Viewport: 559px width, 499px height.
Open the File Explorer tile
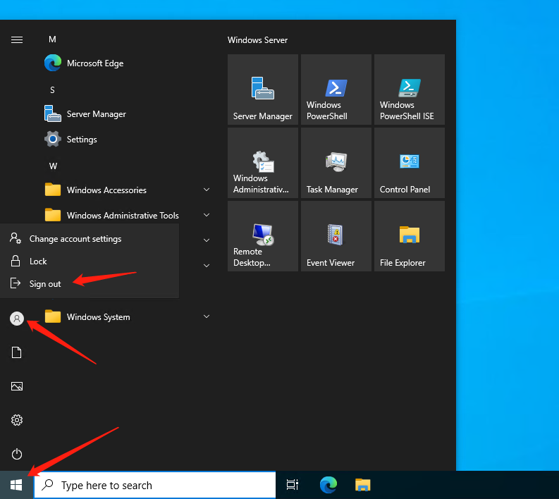tap(410, 236)
